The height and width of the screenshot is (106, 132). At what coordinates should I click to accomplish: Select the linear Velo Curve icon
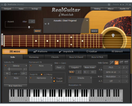pos(112,63)
